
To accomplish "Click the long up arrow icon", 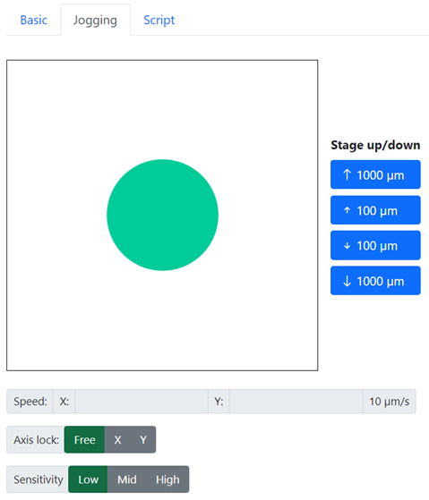I will point(347,174).
